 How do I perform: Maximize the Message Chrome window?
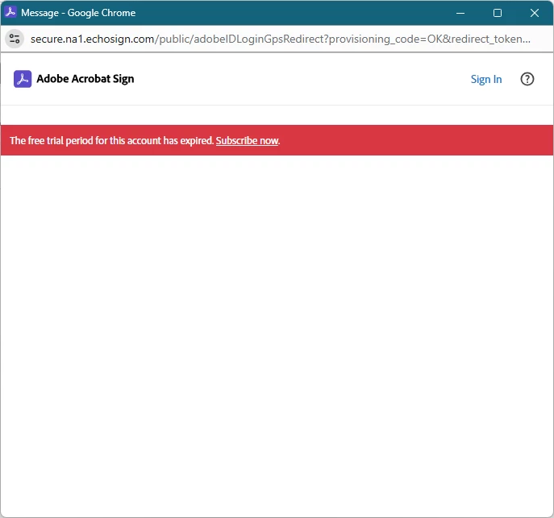click(497, 13)
